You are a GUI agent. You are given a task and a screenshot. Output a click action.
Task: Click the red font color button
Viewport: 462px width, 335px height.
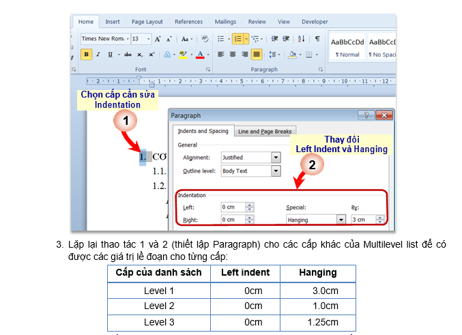199,55
